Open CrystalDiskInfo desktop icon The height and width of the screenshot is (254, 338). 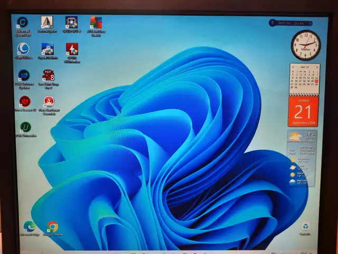coord(48,51)
